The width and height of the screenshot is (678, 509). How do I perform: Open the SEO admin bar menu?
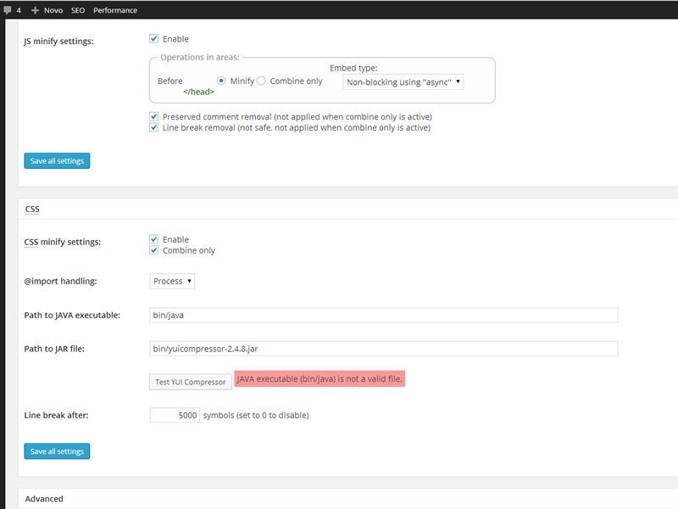(77, 10)
